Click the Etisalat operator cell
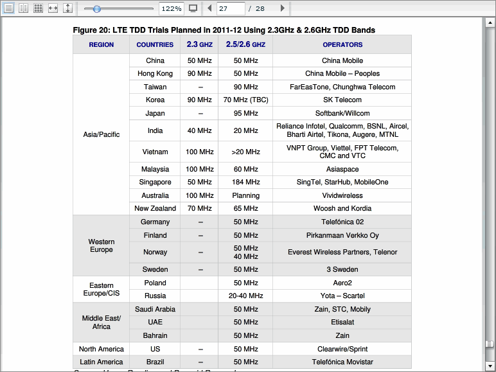Viewport: 496px width, 372px height. pyautogui.click(x=342, y=322)
